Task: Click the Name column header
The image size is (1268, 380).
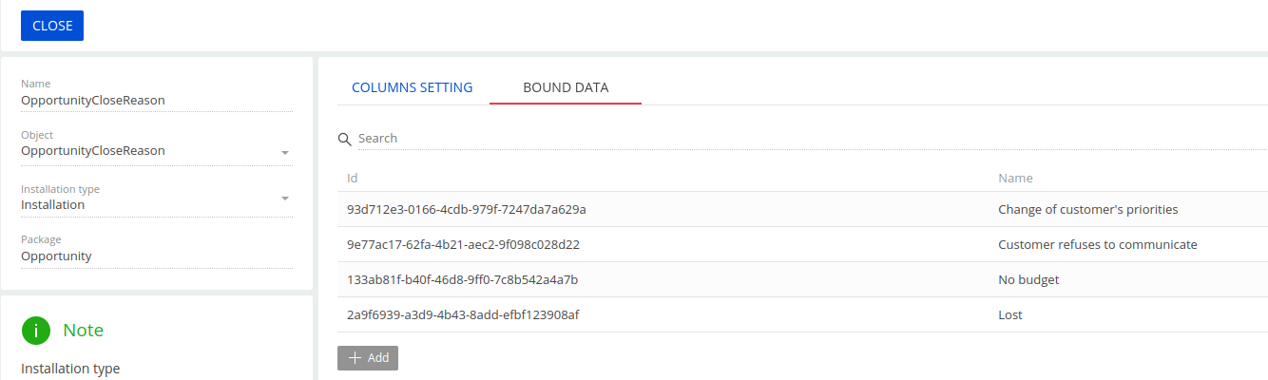Action: click(x=1015, y=178)
